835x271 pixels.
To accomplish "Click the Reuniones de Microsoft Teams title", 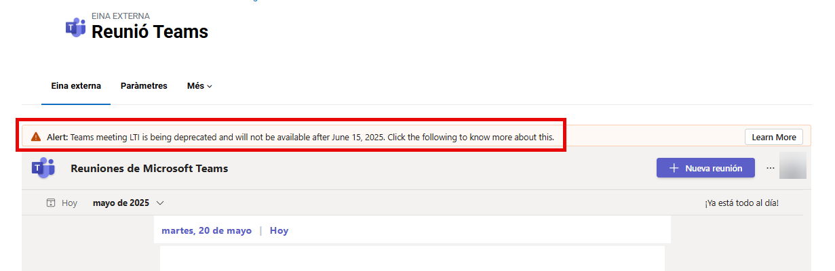I will (149, 168).
